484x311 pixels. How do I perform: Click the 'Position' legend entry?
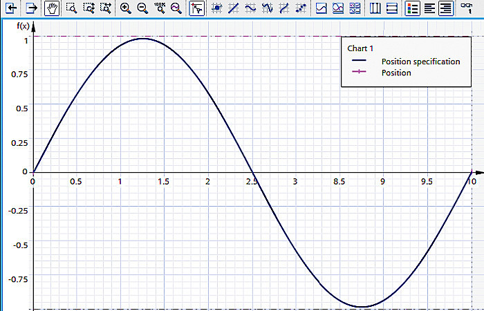pyautogui.click(x=396, y=73)
